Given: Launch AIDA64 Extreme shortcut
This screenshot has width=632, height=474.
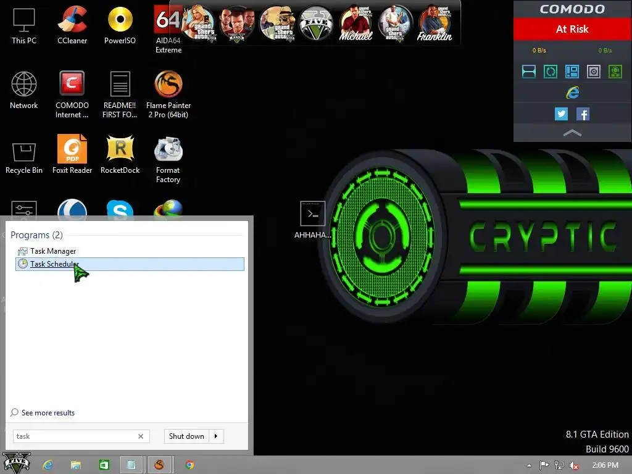Looking at the screenshot, I should coord(168,30).
